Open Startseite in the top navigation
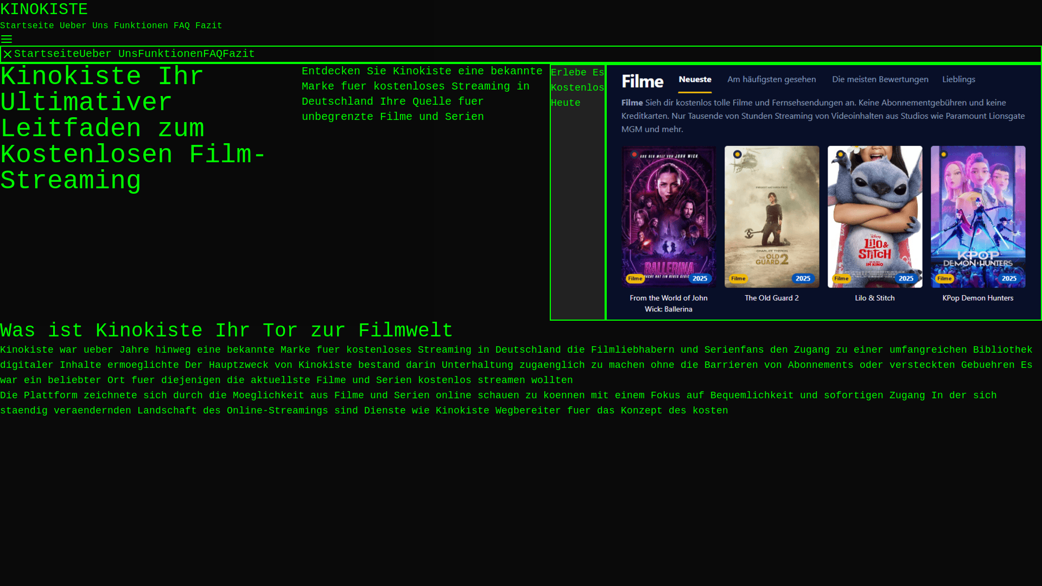 coord(27,26)
